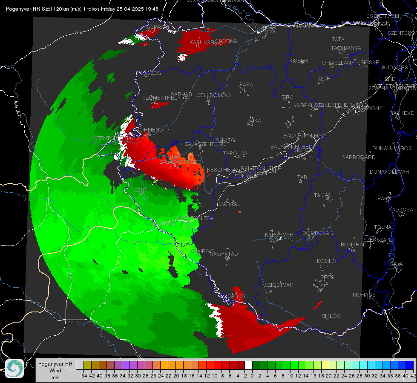The height and width of the screenshot is (383, 417).
Task: Click the NAGYKANIZSA city label
Action: [195, 218]
